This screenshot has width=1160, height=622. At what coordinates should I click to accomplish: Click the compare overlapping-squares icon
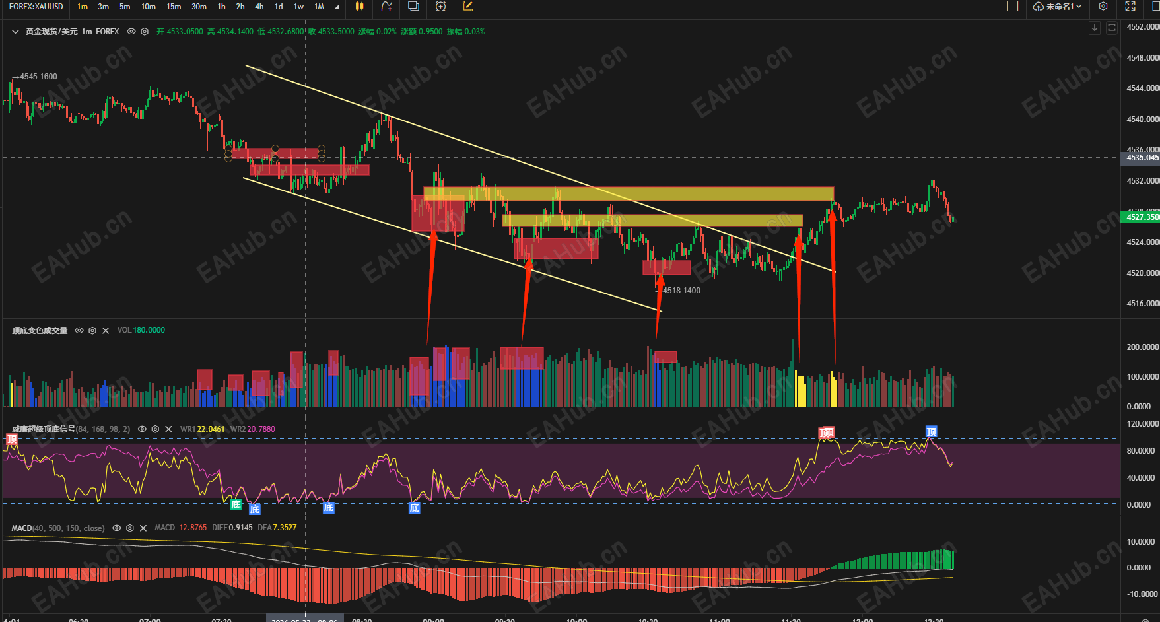414,7
